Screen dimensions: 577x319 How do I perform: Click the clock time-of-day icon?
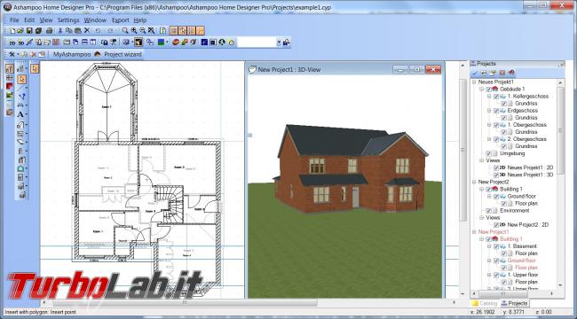point(231,43)
